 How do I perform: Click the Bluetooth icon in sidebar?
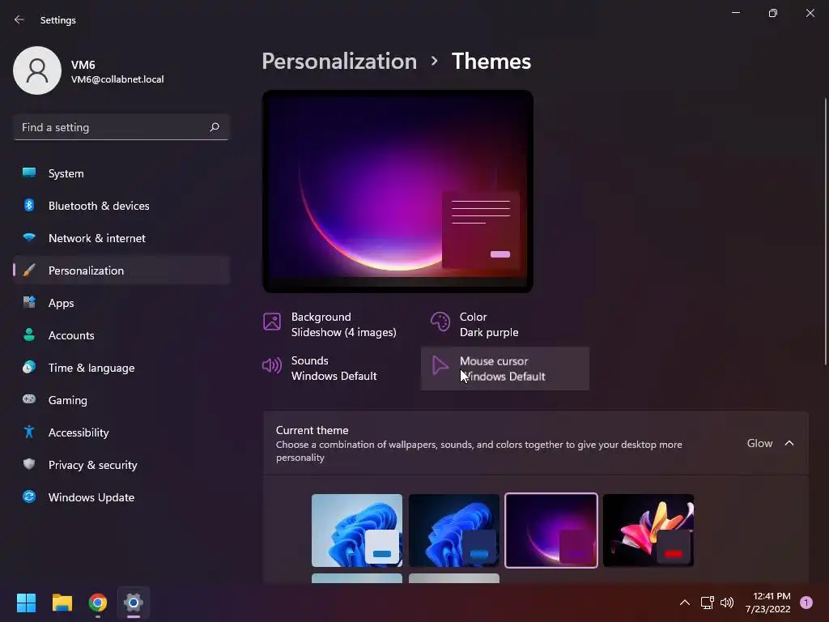pyautogui.click(x=29, y=205)
